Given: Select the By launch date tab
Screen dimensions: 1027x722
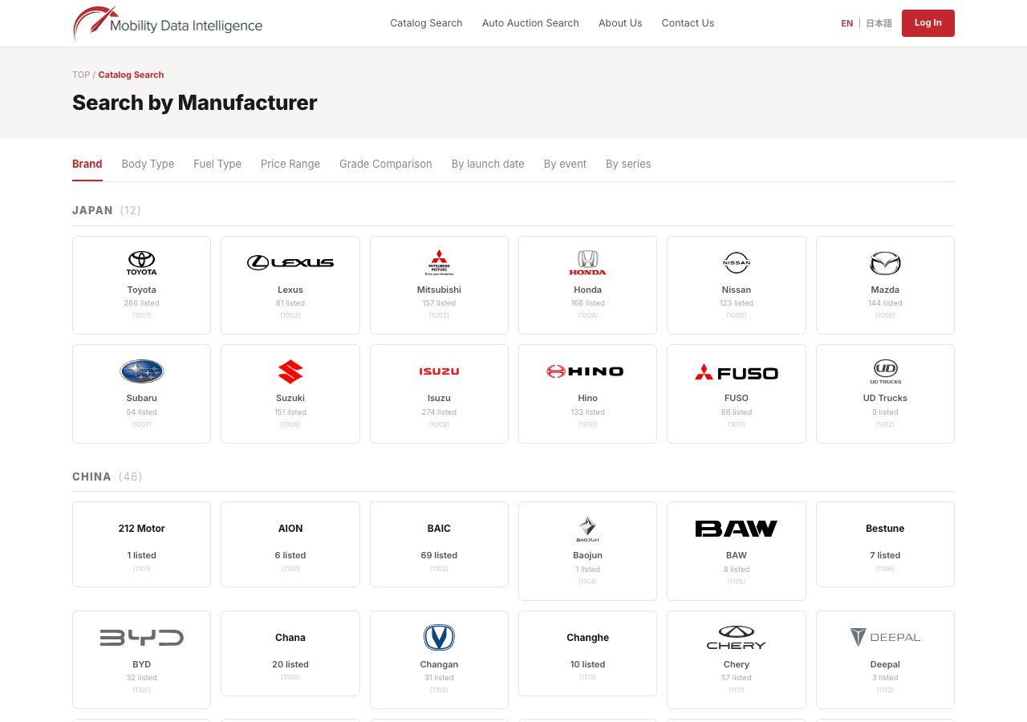Looking at the screenshot, I should click(488, 164).
